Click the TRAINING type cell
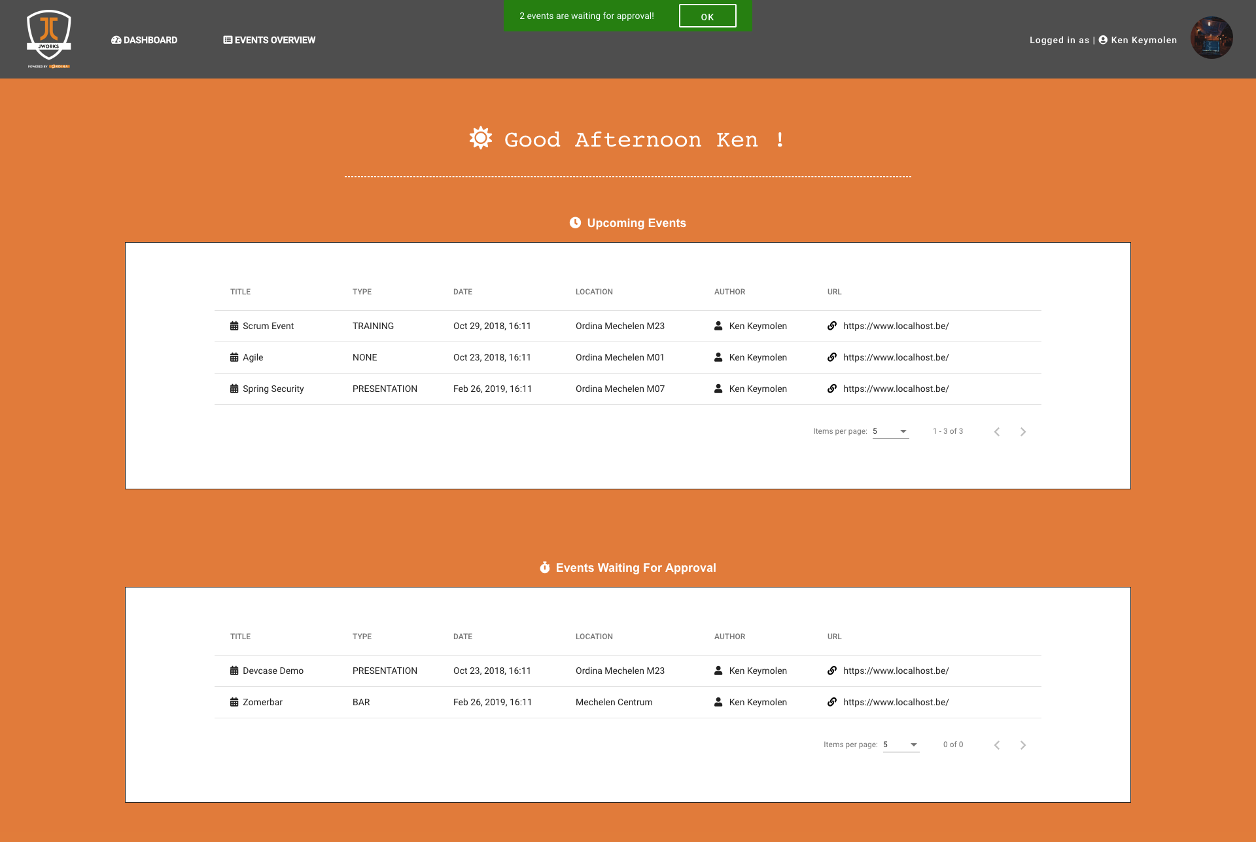The width and height of the screenshot is (1256, 842). [373, 326]
